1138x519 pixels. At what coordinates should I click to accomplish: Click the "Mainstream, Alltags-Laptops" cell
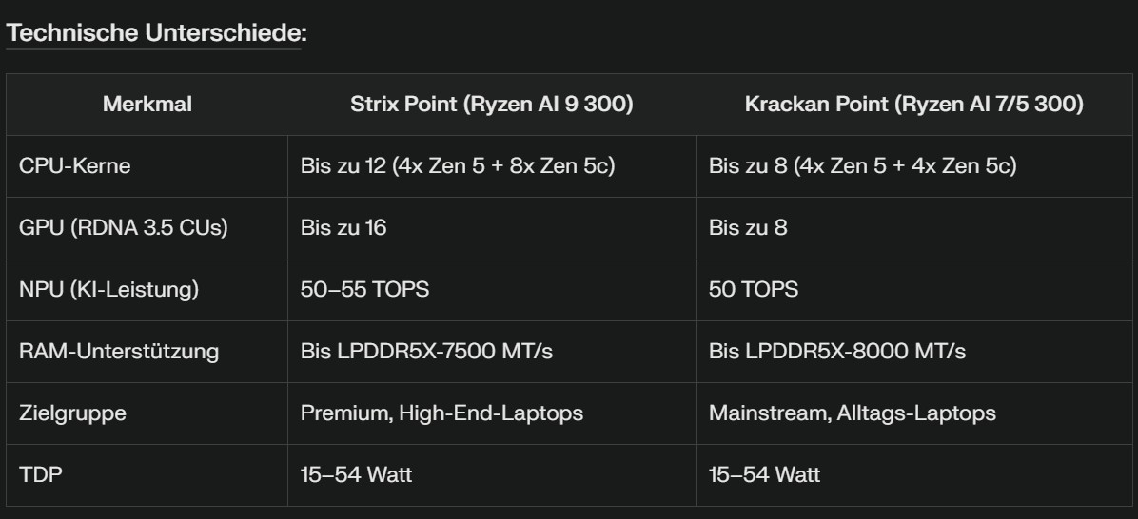pyautogui.click(x=852, y=413)
